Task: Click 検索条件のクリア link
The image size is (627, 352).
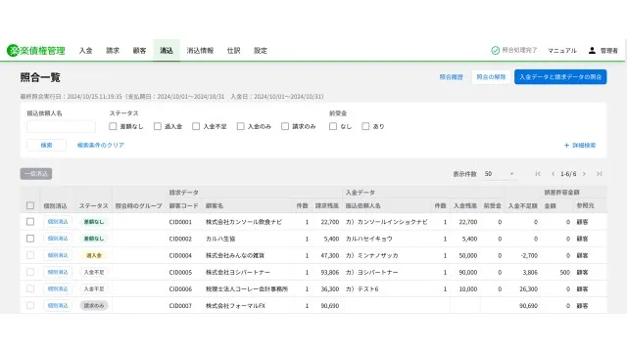Action: pyautogui.click(x=101, y=146)
